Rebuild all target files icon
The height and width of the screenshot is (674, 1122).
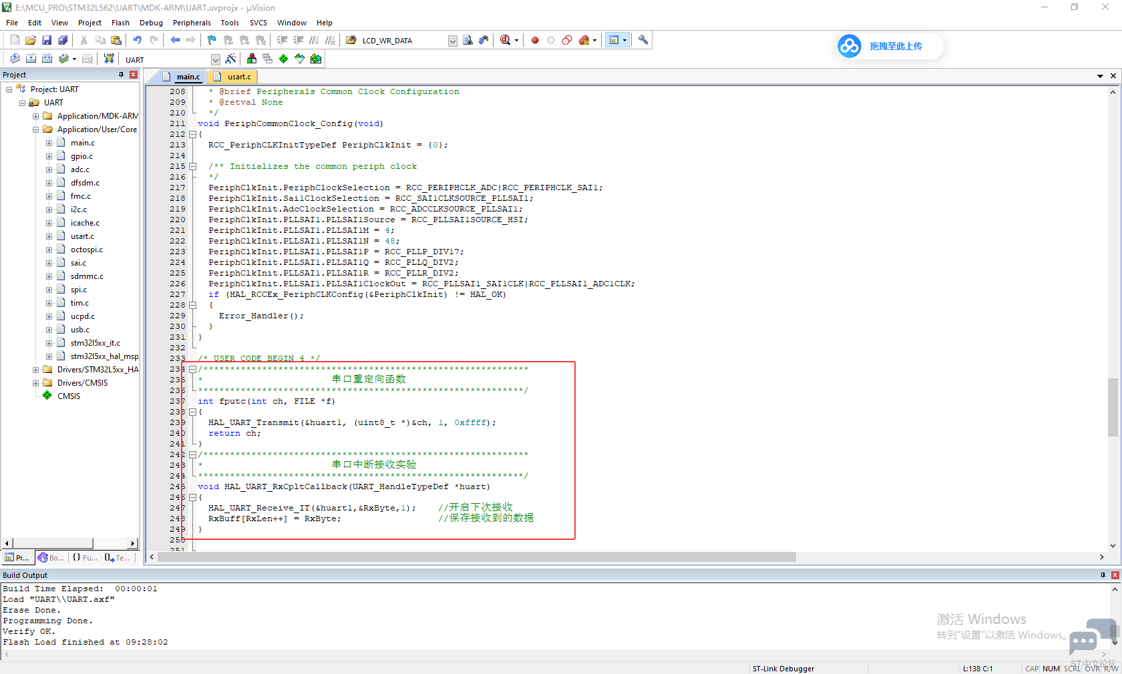point(47,59)
